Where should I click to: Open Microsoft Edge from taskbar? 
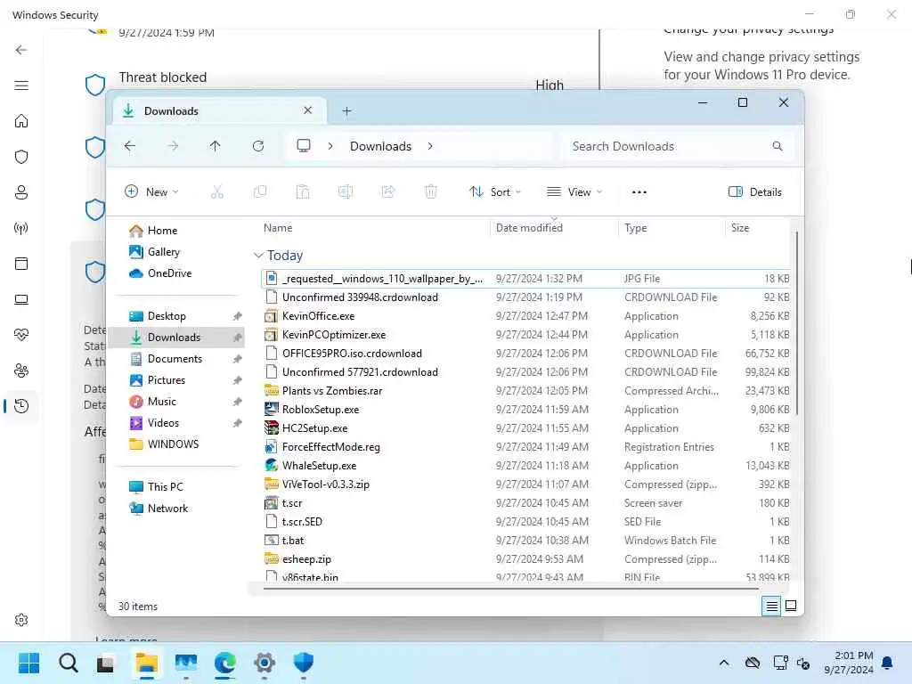[224, 663]
